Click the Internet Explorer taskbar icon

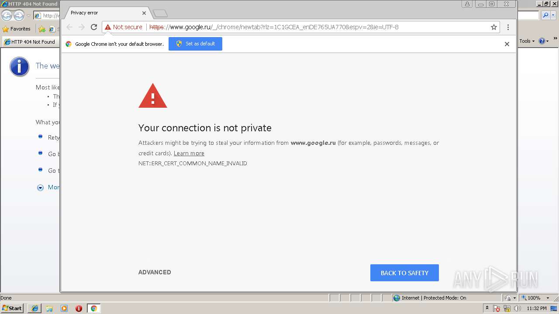(35, 308)
